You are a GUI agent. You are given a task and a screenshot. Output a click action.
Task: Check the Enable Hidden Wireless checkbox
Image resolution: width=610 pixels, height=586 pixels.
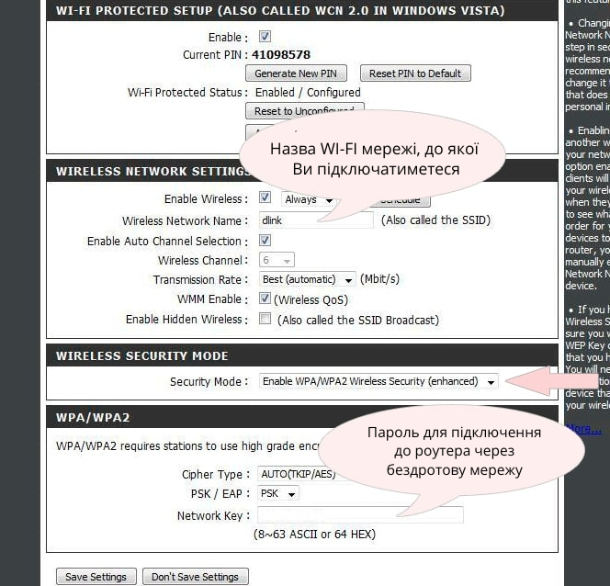coord(265,320)
